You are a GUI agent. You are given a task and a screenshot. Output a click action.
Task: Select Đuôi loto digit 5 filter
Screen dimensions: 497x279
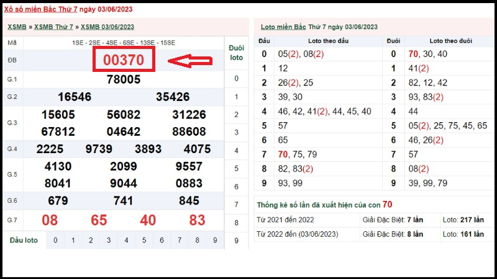pyautogui.click(x=237, y=168)
